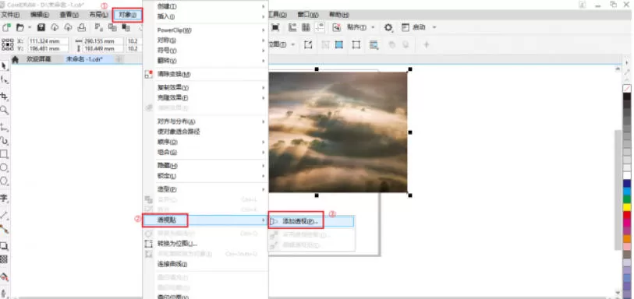
Task: Pick the green palette swatch
Action: click(x=627, y=199)
